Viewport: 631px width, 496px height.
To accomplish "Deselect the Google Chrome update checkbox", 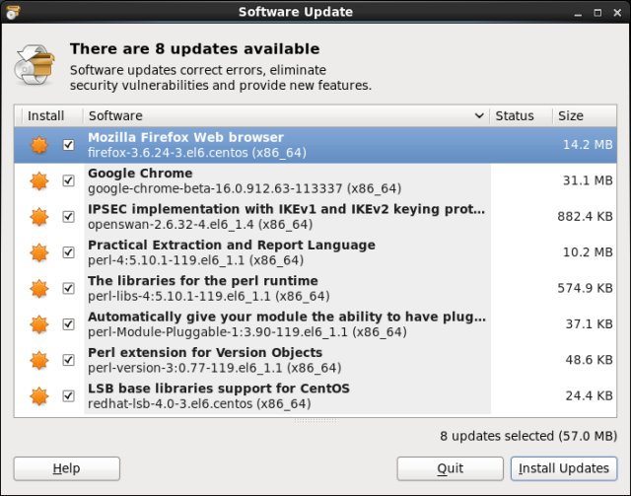I will coord(68,180).
